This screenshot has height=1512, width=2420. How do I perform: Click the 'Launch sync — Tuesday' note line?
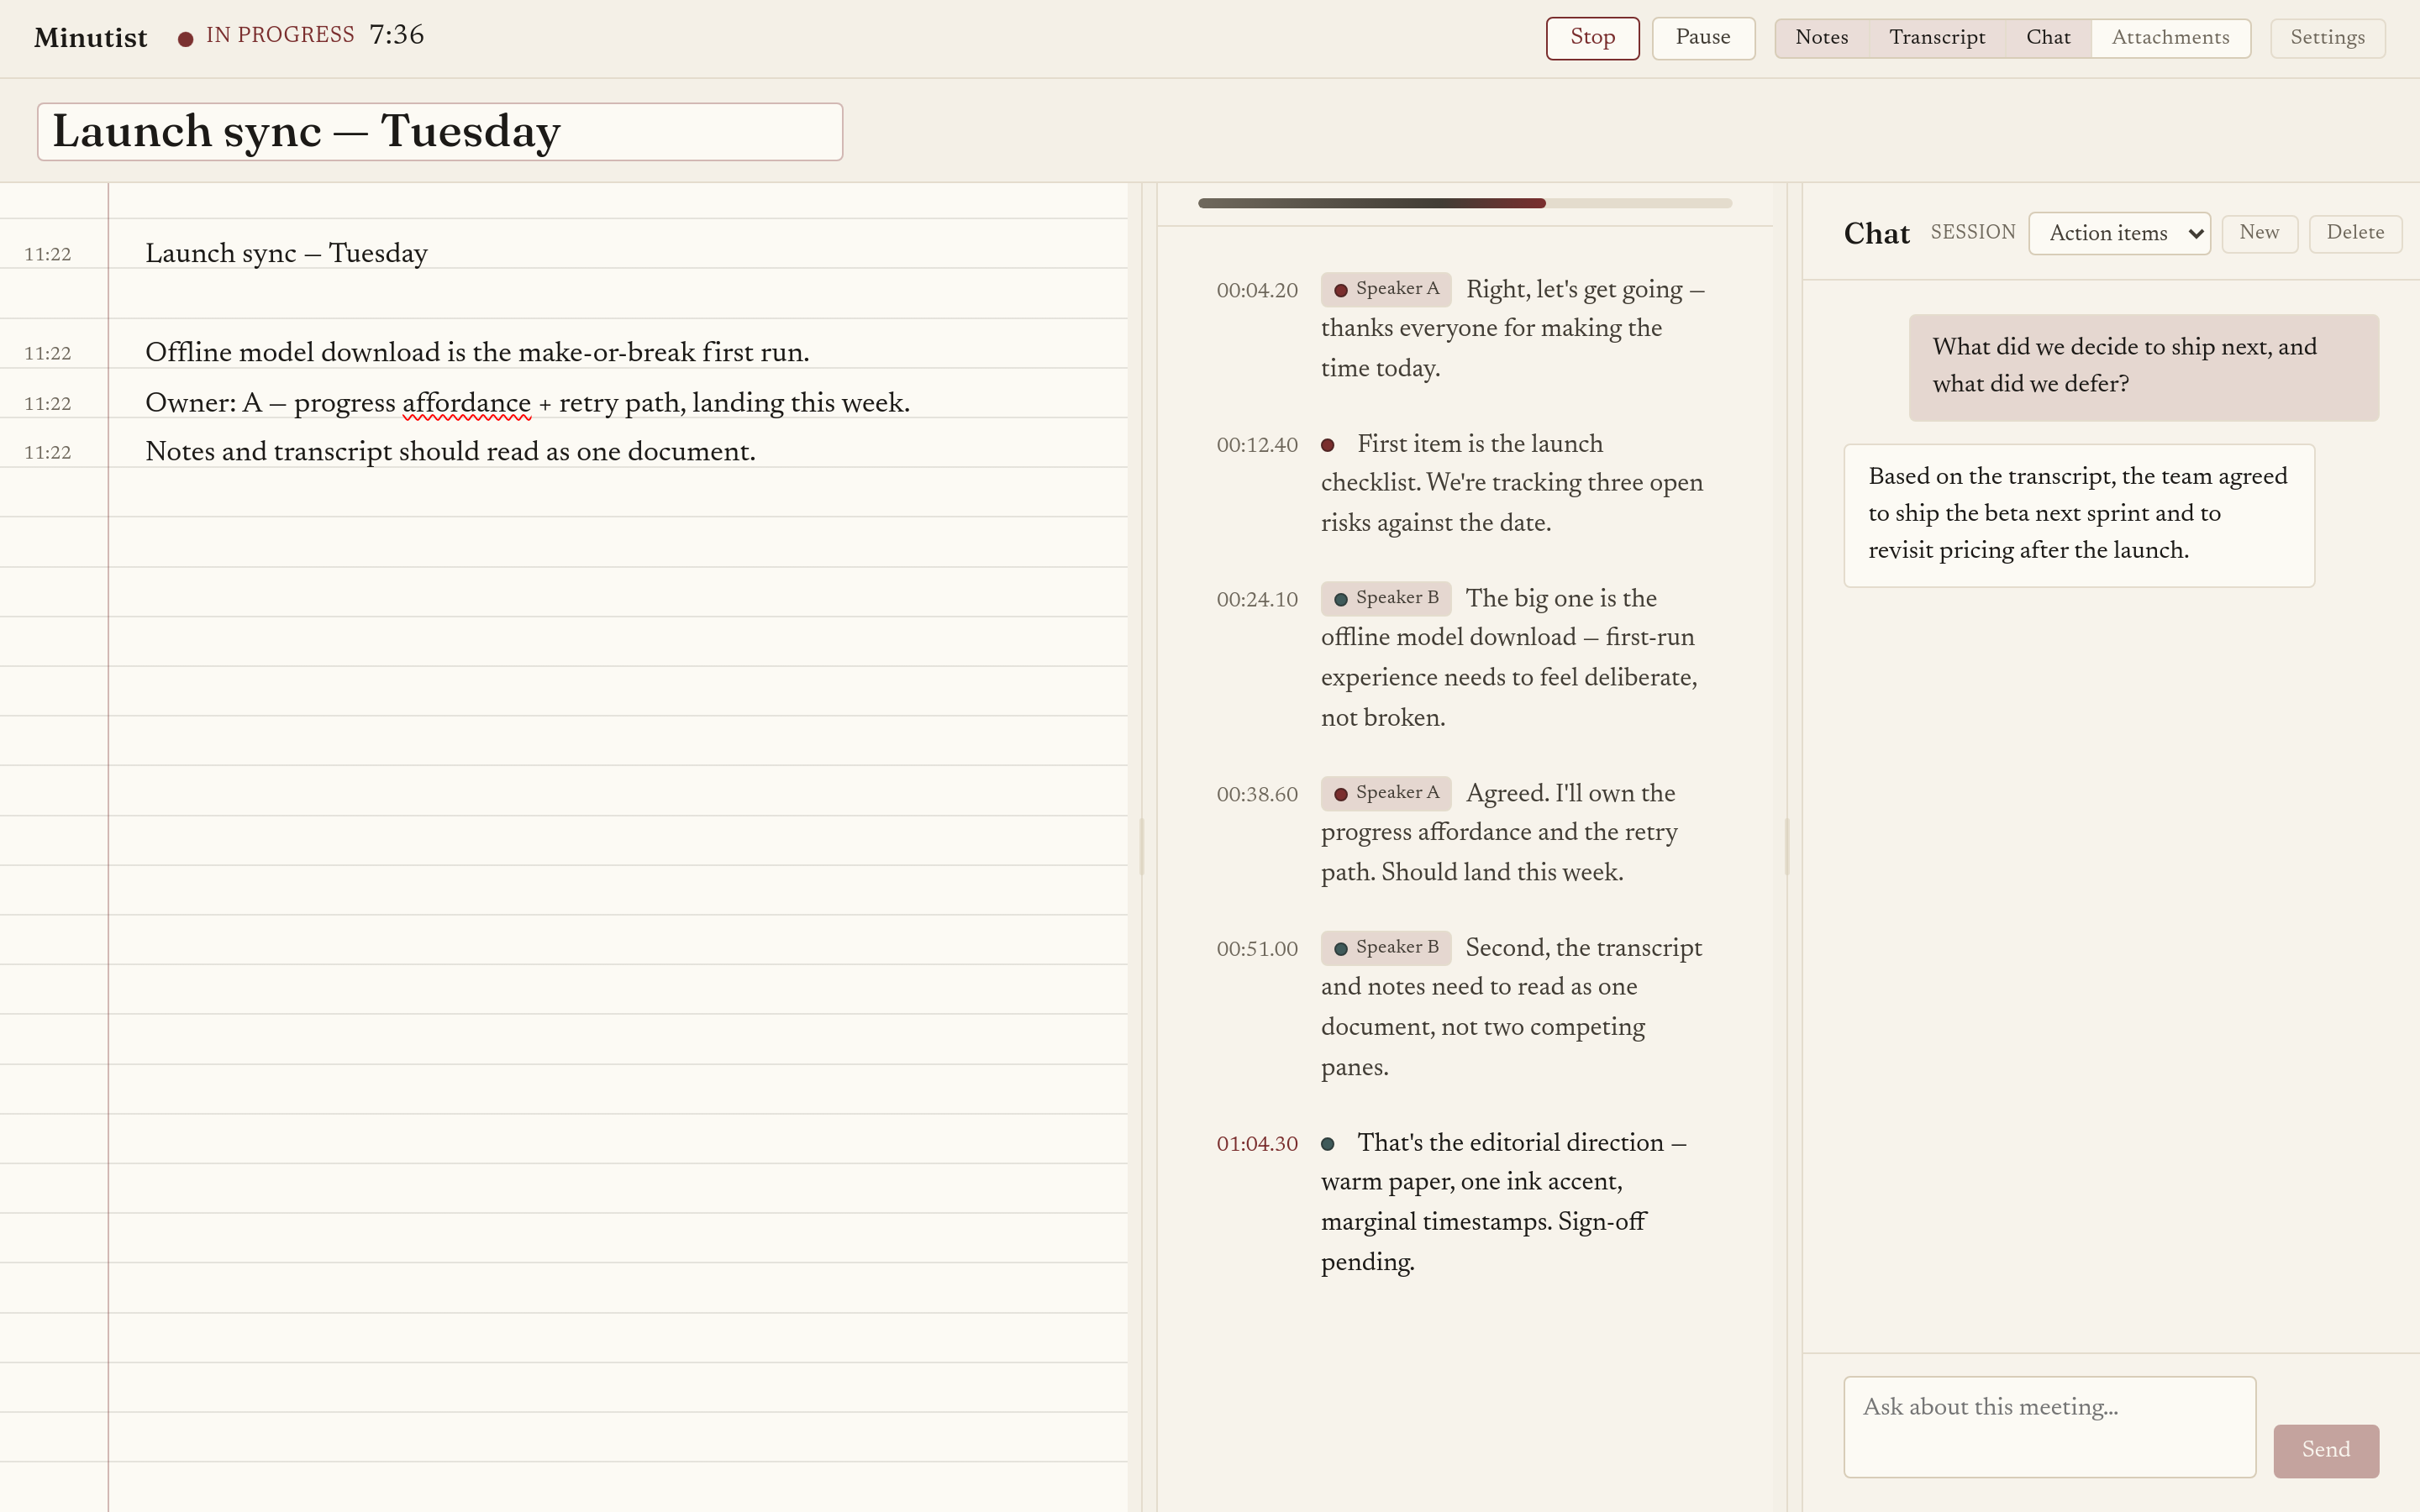[x=286, y=253]
